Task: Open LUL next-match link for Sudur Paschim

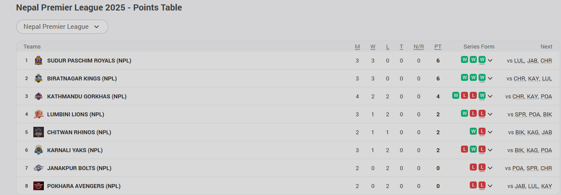Action: tap(519, 61)
